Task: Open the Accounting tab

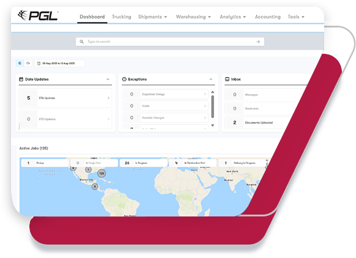Action: click(x=268, y=17)
